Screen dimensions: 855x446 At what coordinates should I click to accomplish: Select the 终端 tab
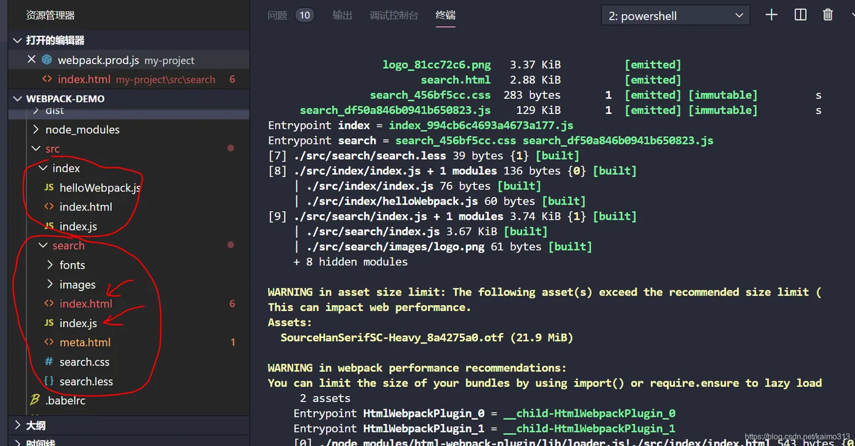(x=446, y=15)
